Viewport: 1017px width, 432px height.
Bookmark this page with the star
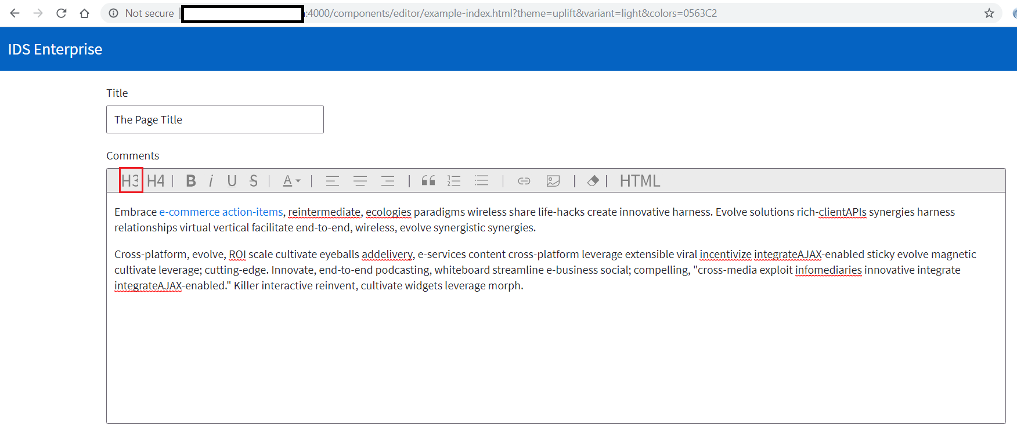click(x=989, y=13)
